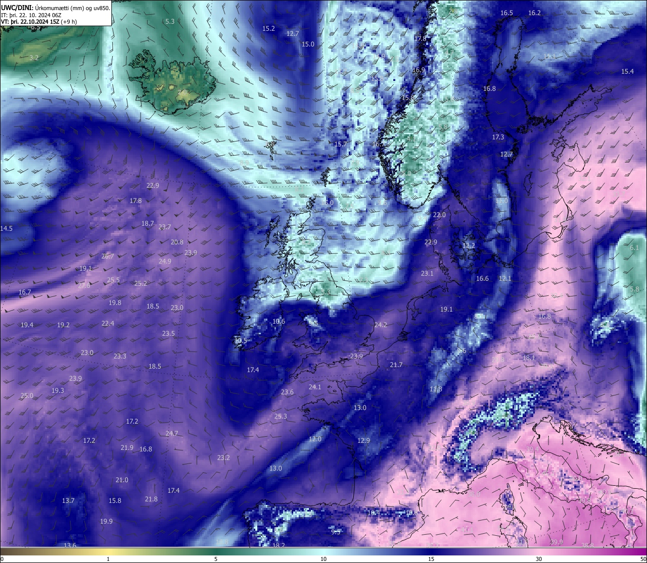The height and width of the screenshot is (563, 647).
Task: Click the map value '15.4'
Action: (627, 71)
